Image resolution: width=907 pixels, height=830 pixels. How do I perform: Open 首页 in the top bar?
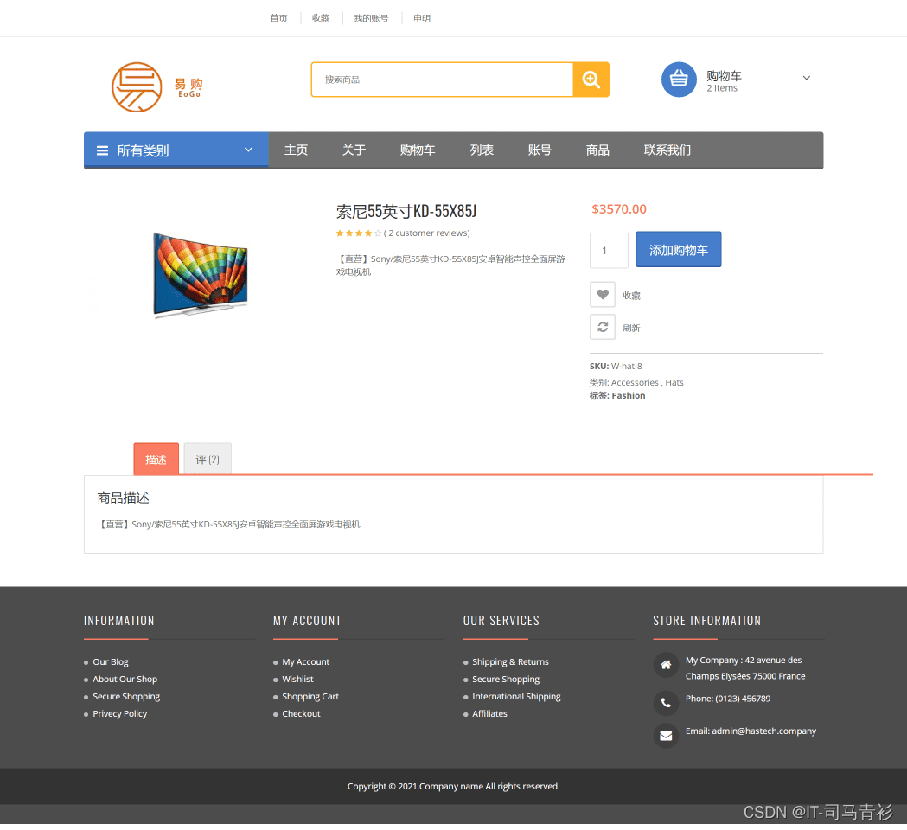coord(278,18)
